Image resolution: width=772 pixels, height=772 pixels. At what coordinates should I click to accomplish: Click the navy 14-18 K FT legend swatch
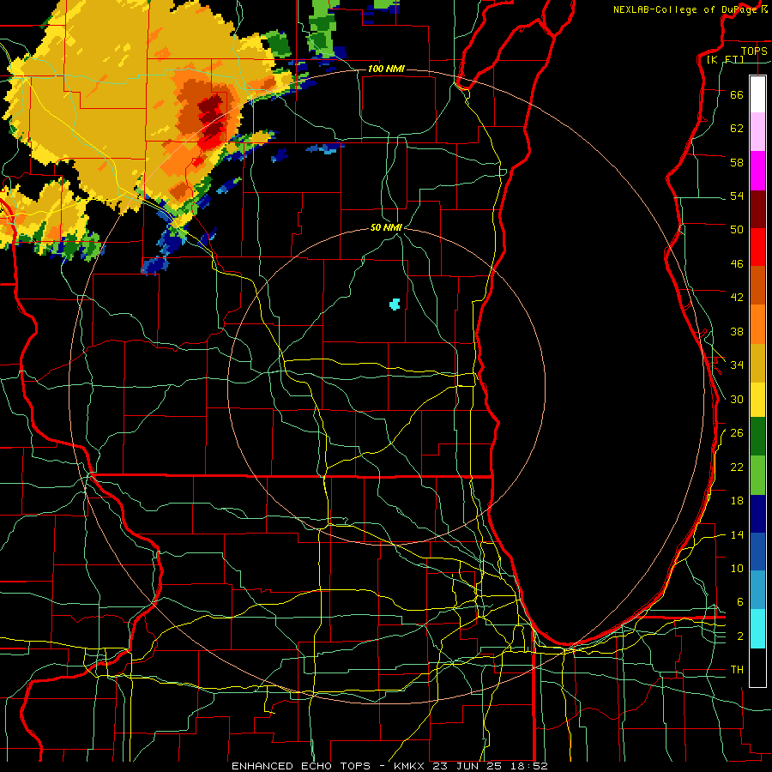coord(757,514)
